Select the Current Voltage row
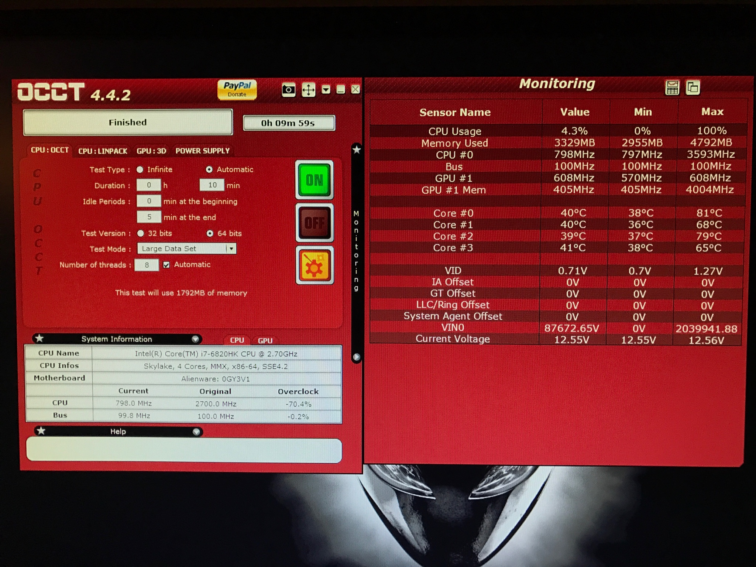Screen dimensions: 756x567 point(556,339)
